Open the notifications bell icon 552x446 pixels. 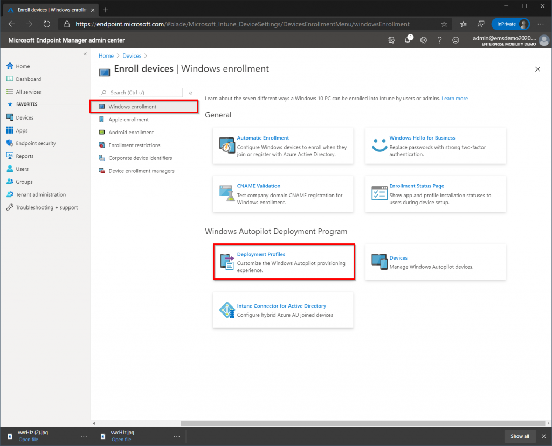[408, 40]
